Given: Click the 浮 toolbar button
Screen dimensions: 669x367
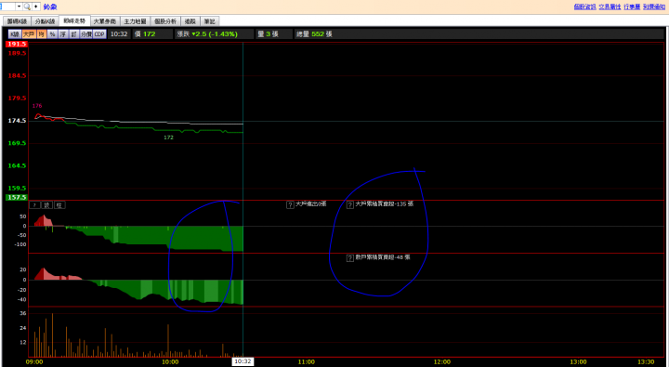Looking at the screenshot, I should 63,34.
